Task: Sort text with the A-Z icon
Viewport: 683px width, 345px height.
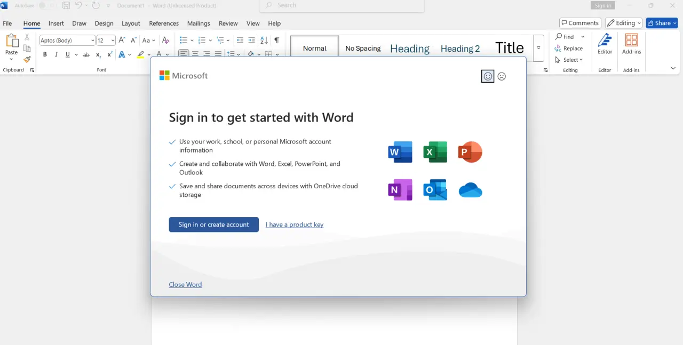Action: pyautogui.click(x=264, y=40)
